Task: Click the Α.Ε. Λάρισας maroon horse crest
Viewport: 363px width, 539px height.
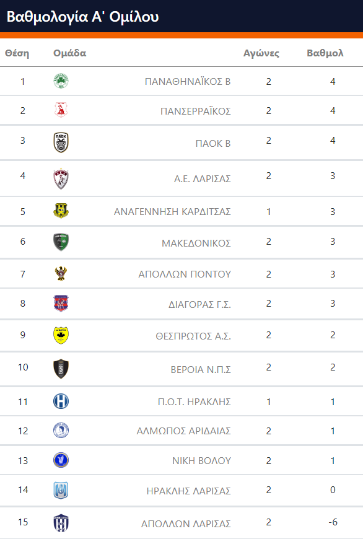Action: click(x=61, y=179)
